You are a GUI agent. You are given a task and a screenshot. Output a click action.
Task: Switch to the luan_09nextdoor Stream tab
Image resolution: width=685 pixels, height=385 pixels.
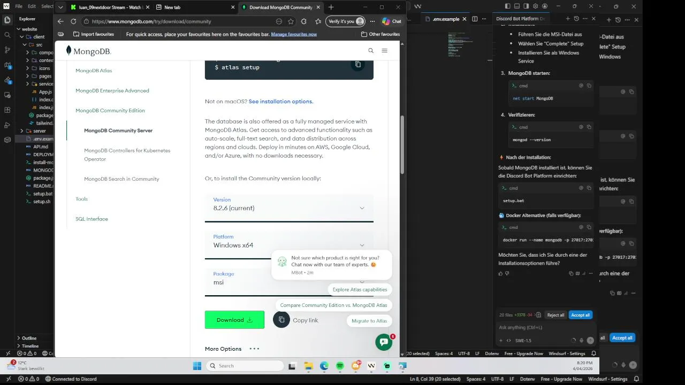109,7
